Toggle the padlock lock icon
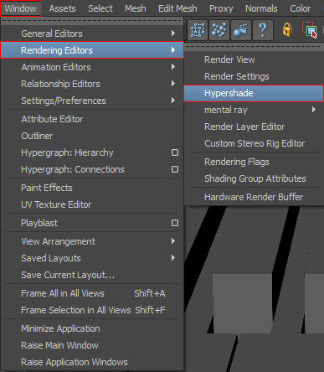The image size is (324, 372). (x=287, y=29)
